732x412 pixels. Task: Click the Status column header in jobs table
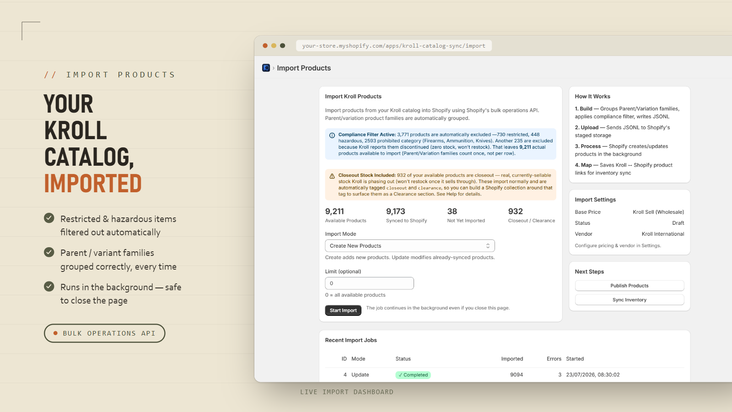[403, 359]
